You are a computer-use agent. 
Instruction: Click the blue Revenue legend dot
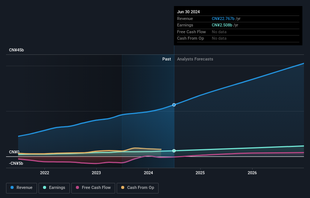pyautogui.click(x=12, y=187)
